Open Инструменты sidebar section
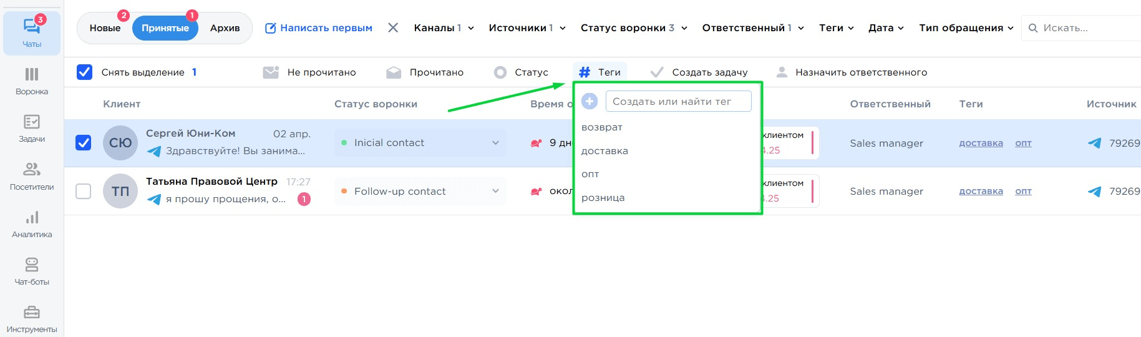Image resolution: width=1141 pixels, height=337 pixels. pyautogui.click(x=32, y=319)
